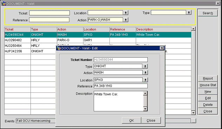Image resolution: width=222 pixels, height=129 pixels.
Task: Select ticket row HJ3290482
Action: pyautogui.click(x=98, y=40)
